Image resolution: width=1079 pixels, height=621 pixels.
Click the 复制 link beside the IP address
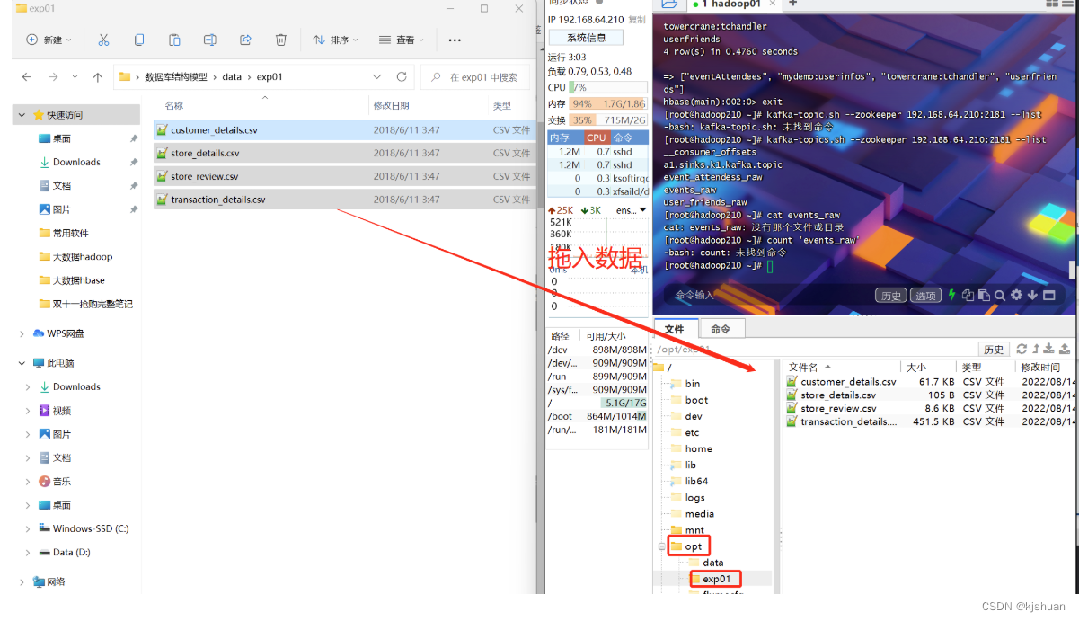[x=636, y=20]
